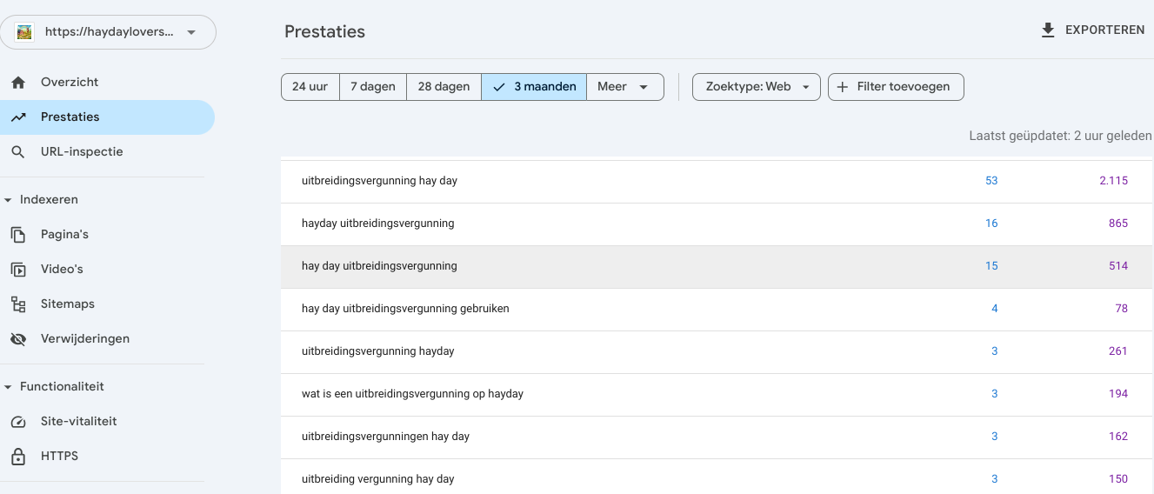Click query 'uitbreiding vergunning hay day'
Viewport: 1154px width, 494px height.
pos(377,479)
